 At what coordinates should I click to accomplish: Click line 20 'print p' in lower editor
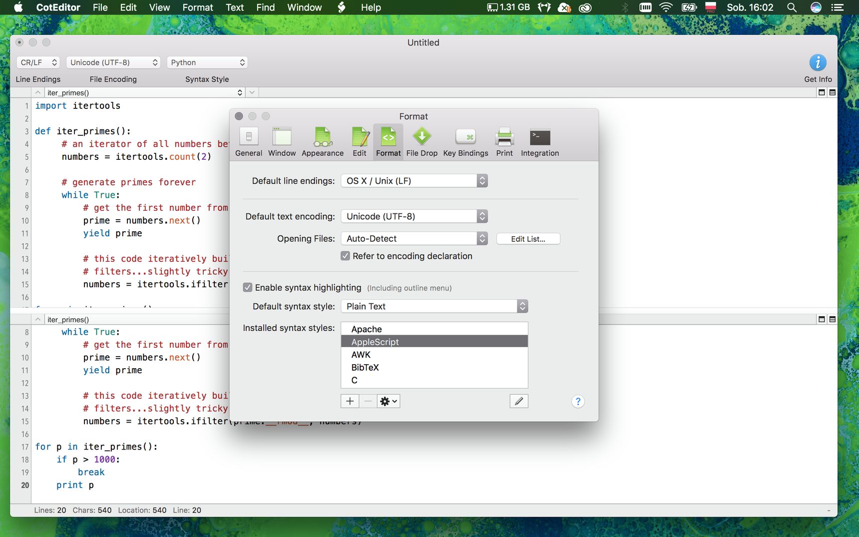pos(75,485)
